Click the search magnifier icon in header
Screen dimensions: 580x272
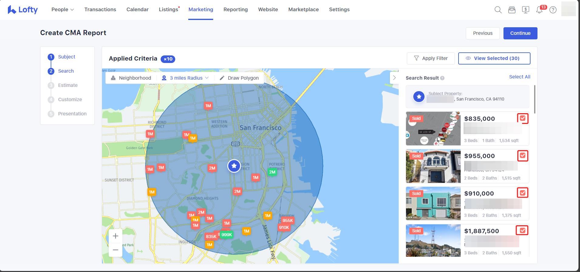tap(498, 10)
